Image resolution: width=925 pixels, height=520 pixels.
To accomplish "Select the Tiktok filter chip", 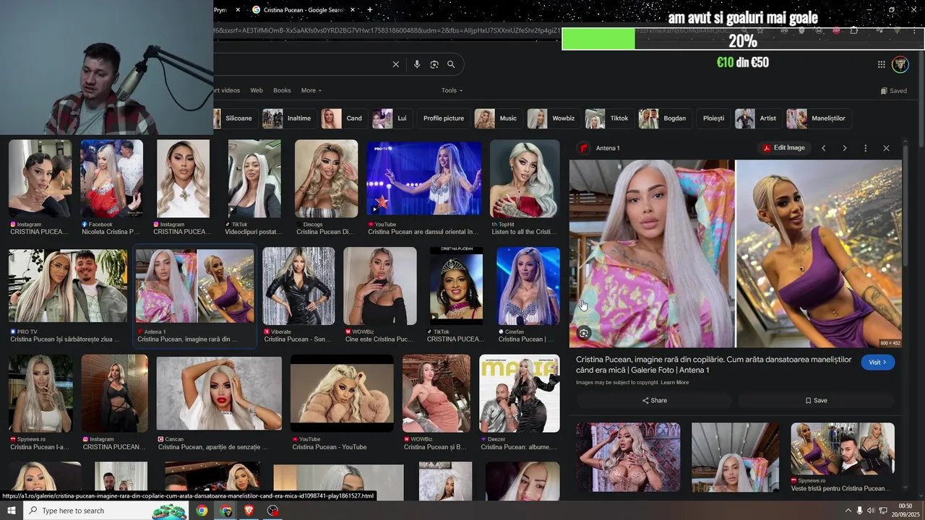I will coord(609,118).
